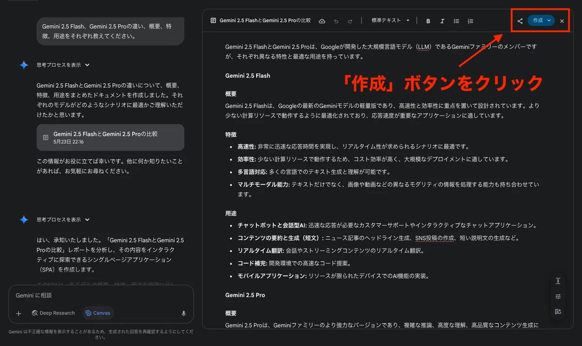Click the モバイルアプリケーション bullet
Image resolution: width=582 pixels, height=346 pixels.
point(333,276)
